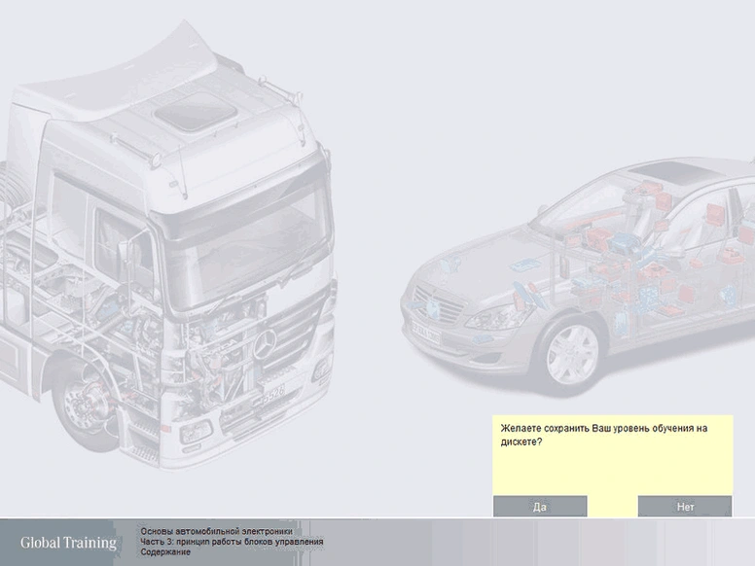Click "Часть 3: принцип работы блоков управления"
The height and width of the screenshot is (566, 755).
pos(232,542)
